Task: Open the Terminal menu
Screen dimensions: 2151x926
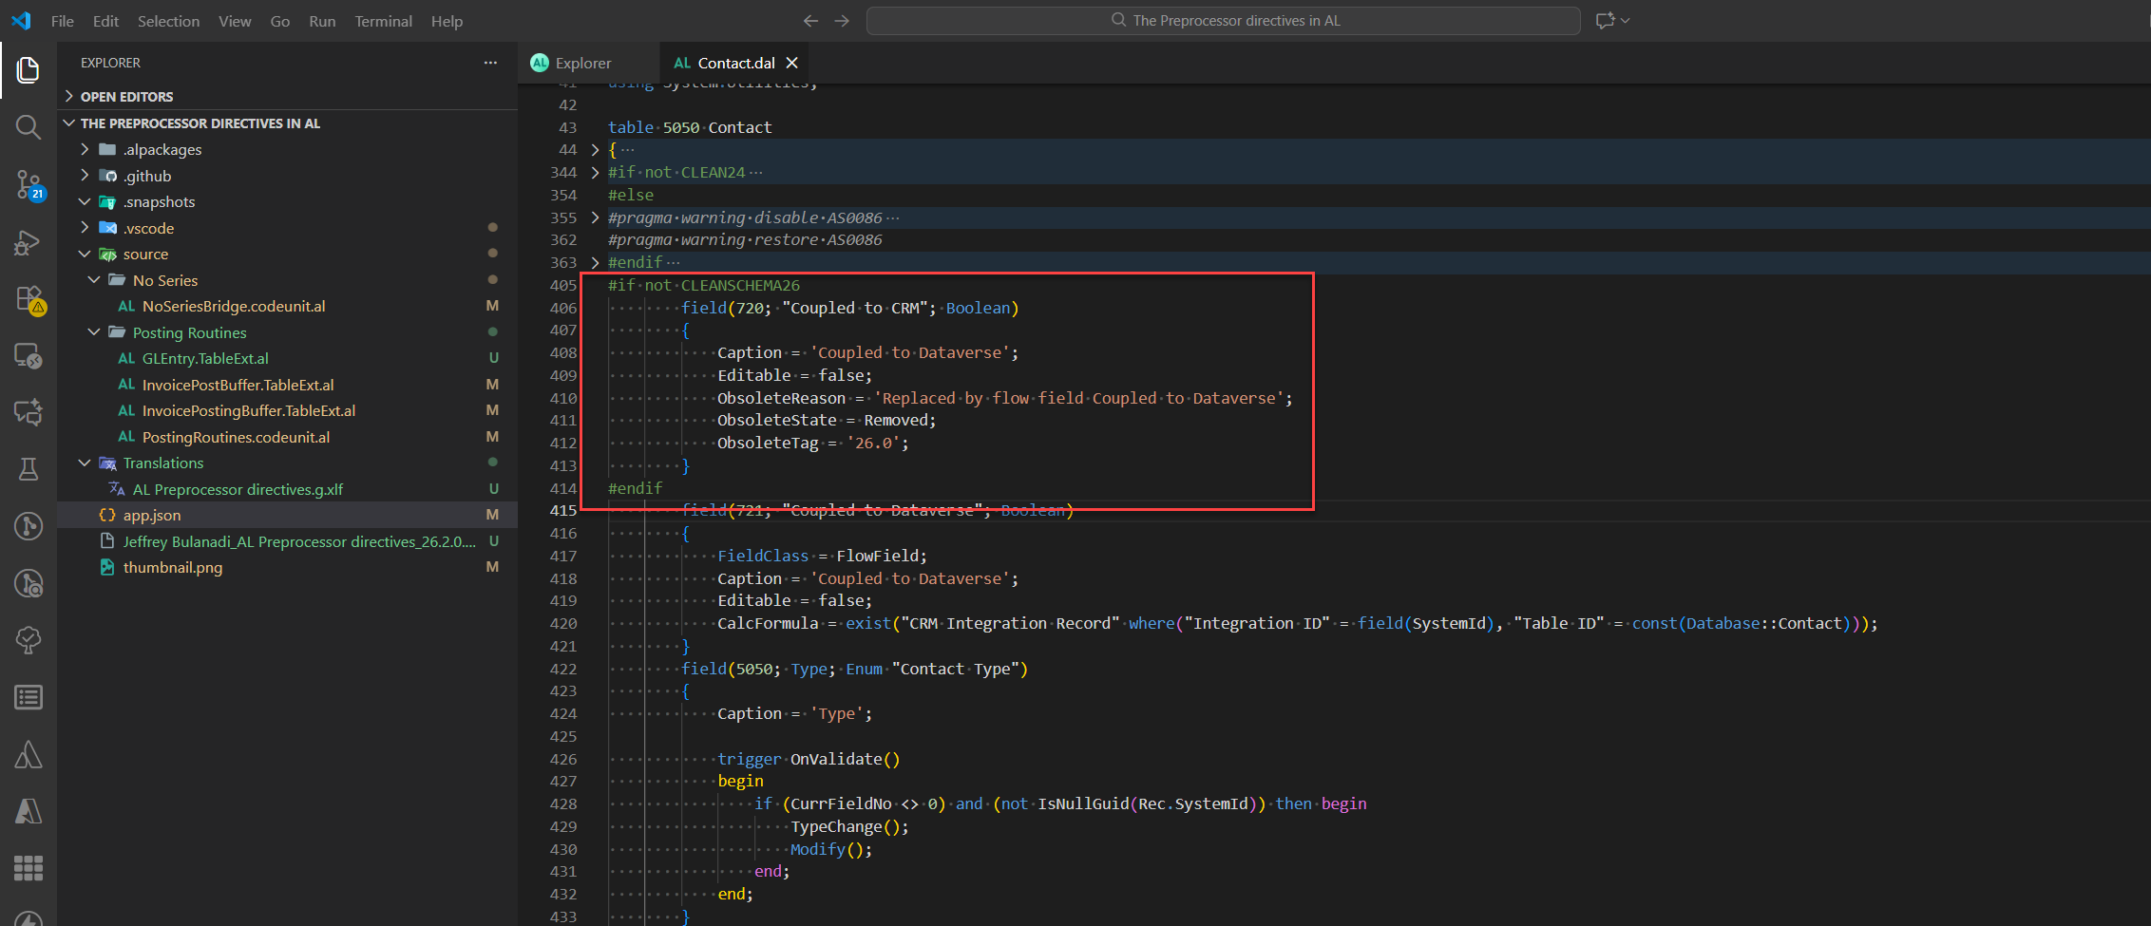Action: coord(383,21)
